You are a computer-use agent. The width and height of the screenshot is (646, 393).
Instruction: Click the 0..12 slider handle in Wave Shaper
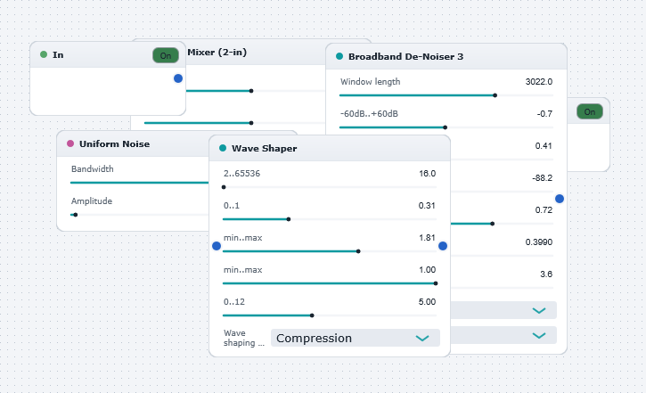312,315
